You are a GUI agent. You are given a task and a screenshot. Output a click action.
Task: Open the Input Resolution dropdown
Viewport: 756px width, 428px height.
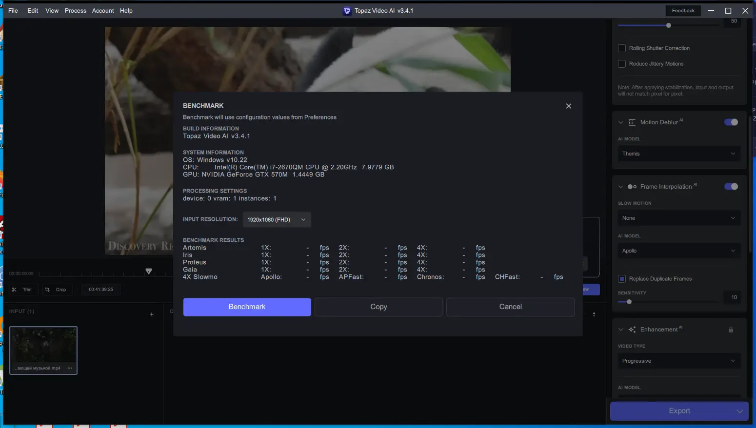tap(277, 219)
